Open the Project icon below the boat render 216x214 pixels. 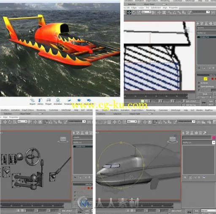point(49,102)
